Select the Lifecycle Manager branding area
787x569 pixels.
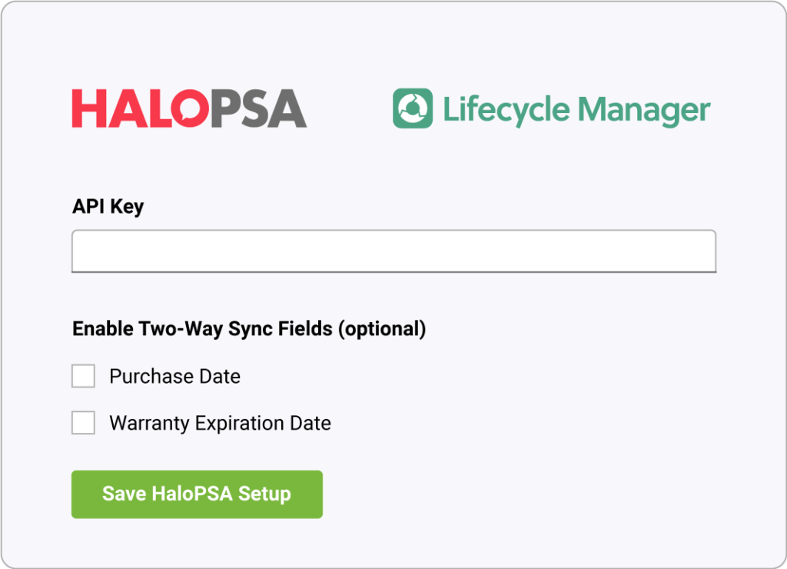552,108
